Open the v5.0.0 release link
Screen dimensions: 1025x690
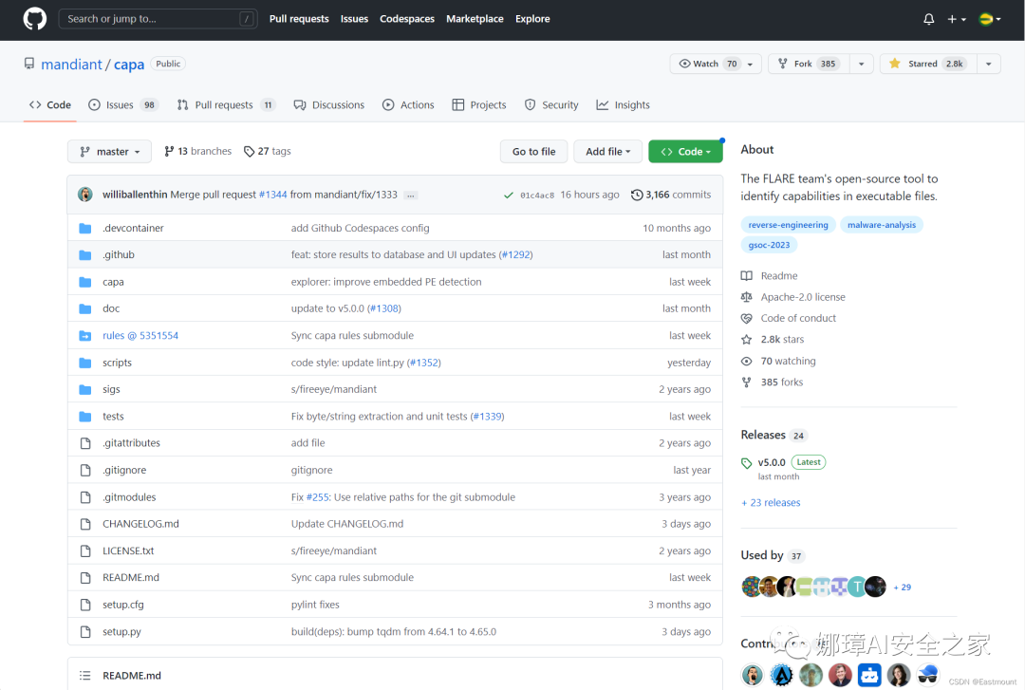coord(772,462)
